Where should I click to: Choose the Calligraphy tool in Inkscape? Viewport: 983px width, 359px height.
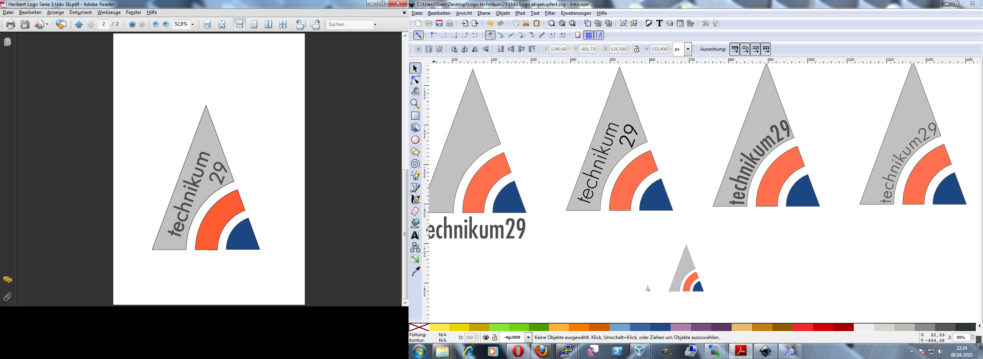[x=415, y=199]
